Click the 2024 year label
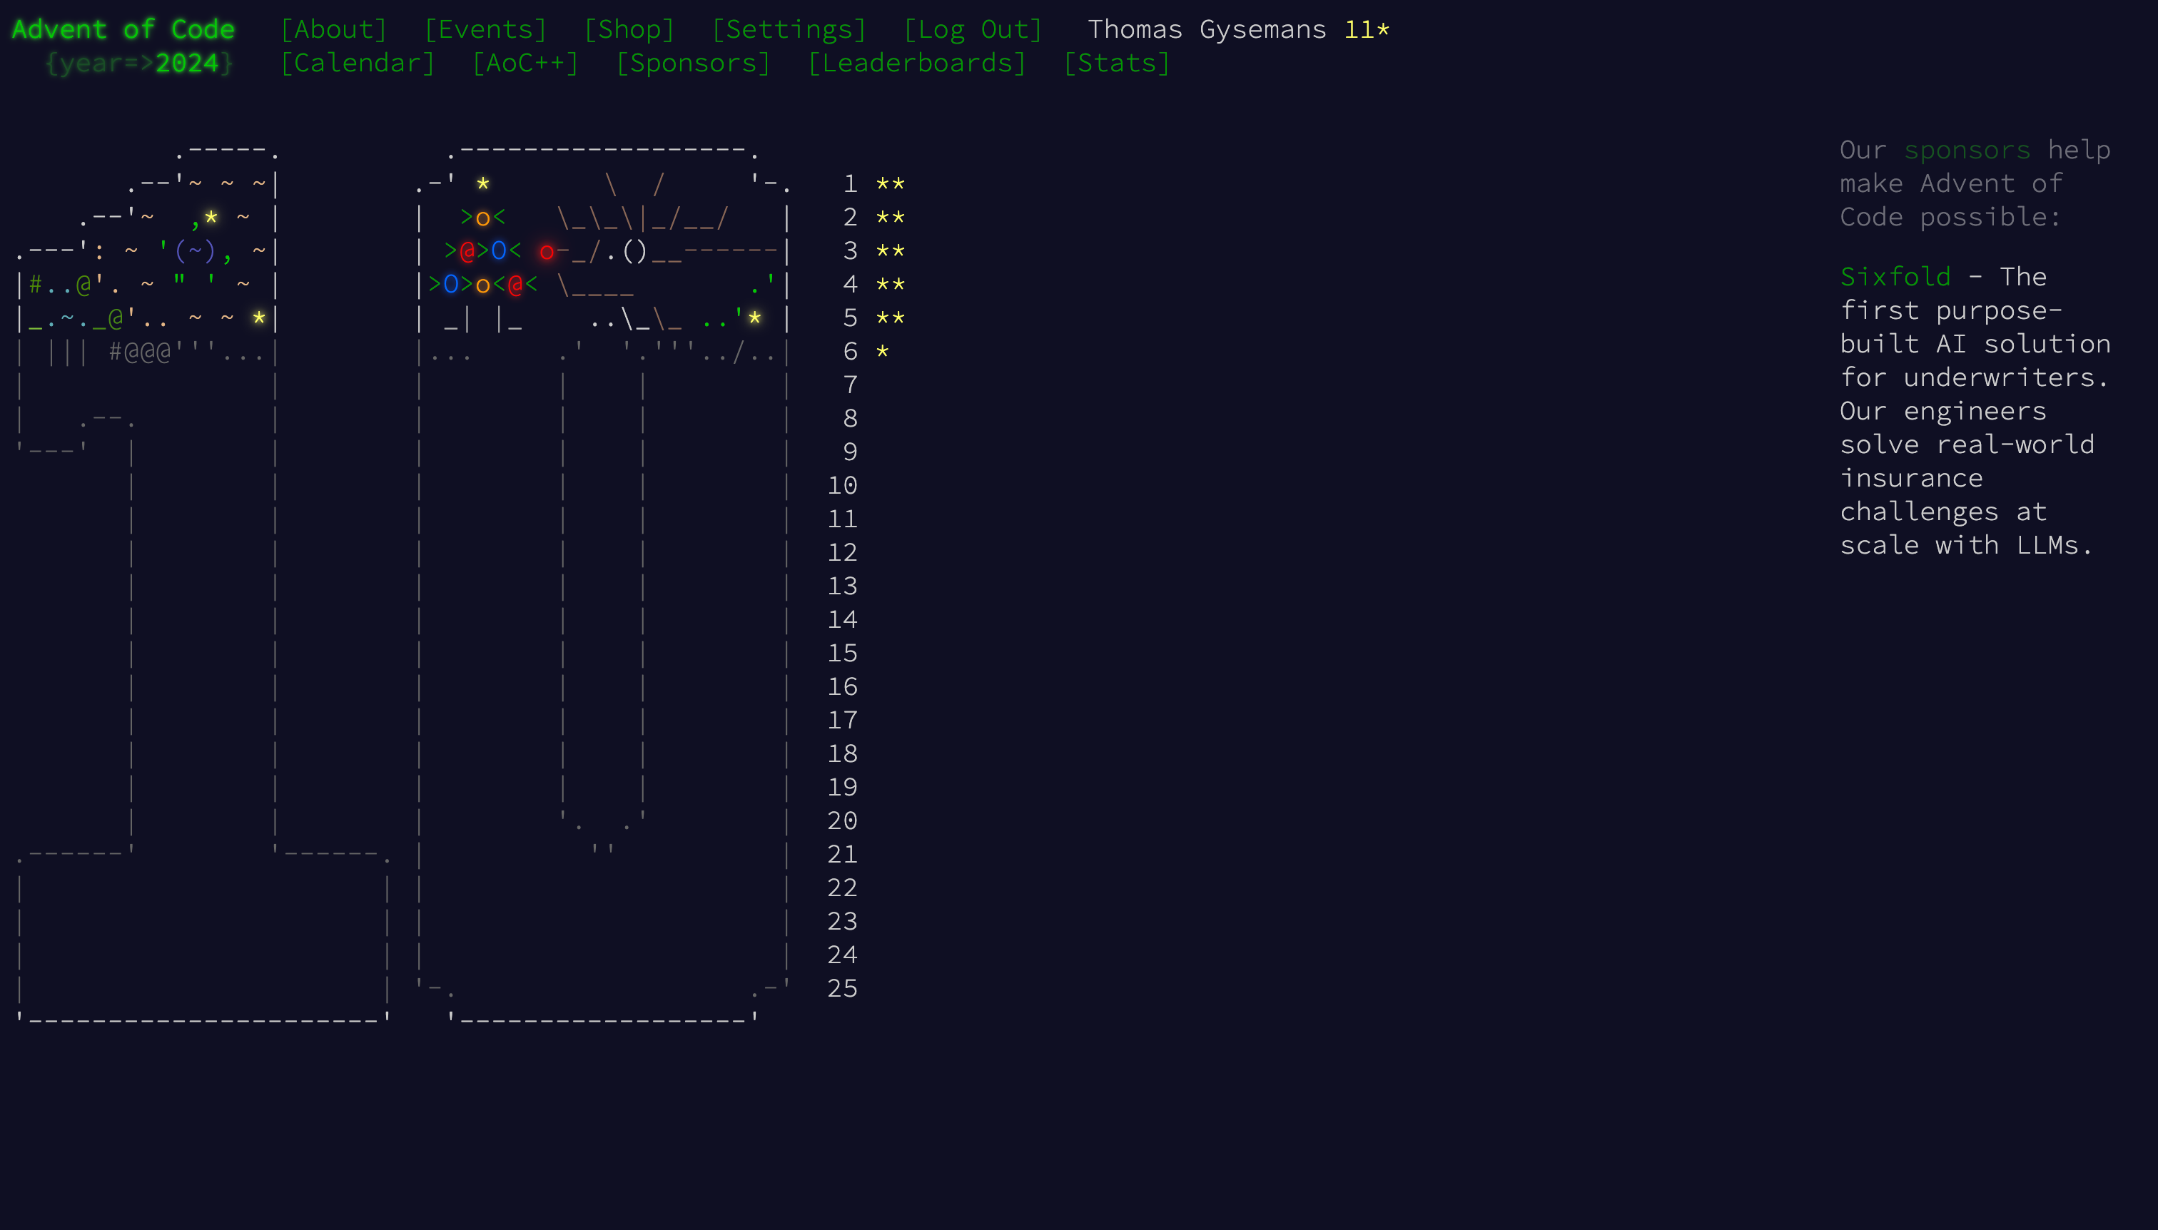2158x1230 pixels. (x=187, y=63)
